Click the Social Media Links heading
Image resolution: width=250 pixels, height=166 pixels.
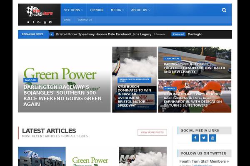pyautogui.click(x=200, y=130)
